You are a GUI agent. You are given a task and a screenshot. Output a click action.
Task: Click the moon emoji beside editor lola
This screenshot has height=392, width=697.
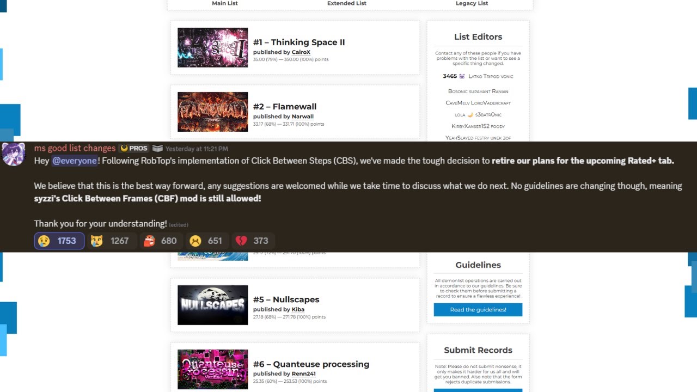click(x=470, y=115)
